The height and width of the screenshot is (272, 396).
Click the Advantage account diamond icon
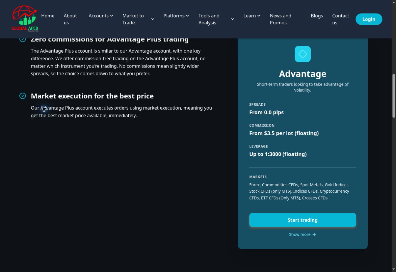(x=303, y=54)
